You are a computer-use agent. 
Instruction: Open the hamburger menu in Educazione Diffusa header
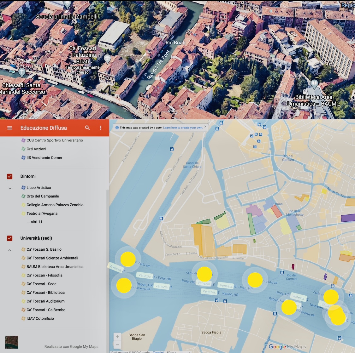coord(9,128)
